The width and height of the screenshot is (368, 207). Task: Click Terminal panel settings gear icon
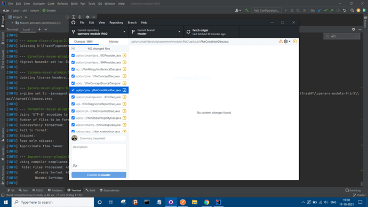point(354,29)
